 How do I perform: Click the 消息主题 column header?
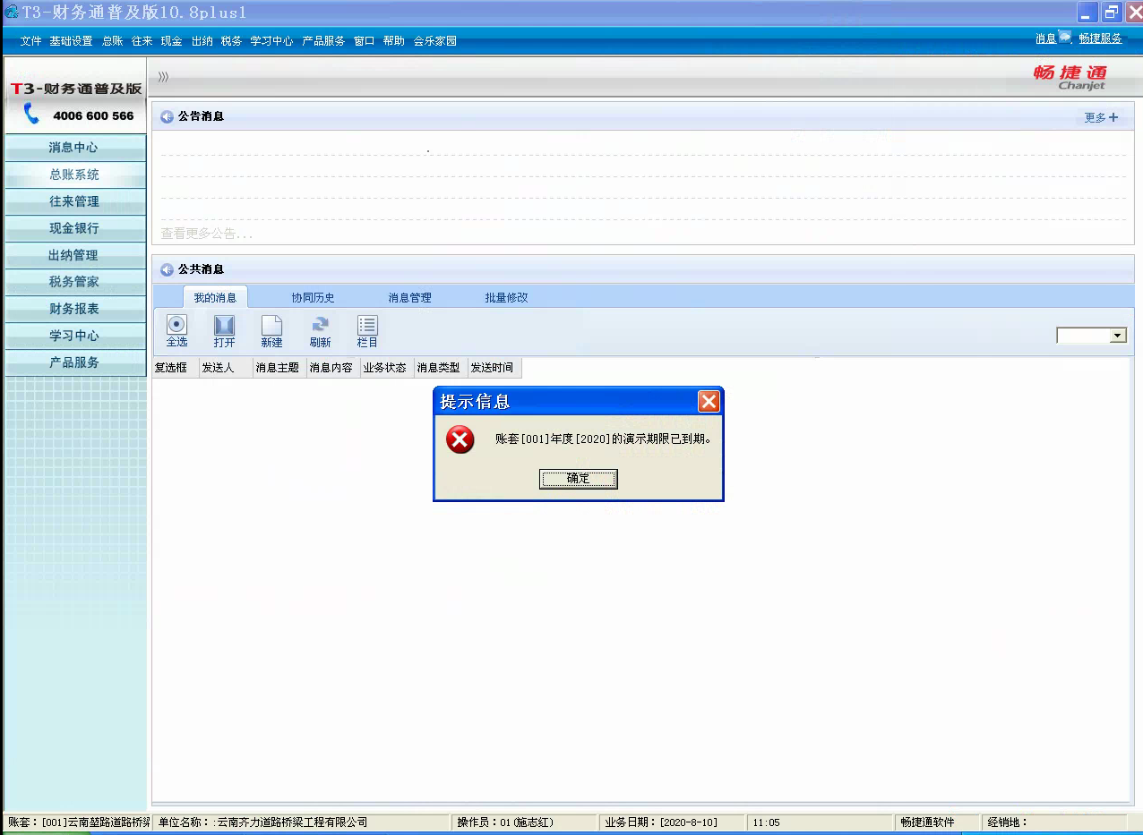pos(279,368)
